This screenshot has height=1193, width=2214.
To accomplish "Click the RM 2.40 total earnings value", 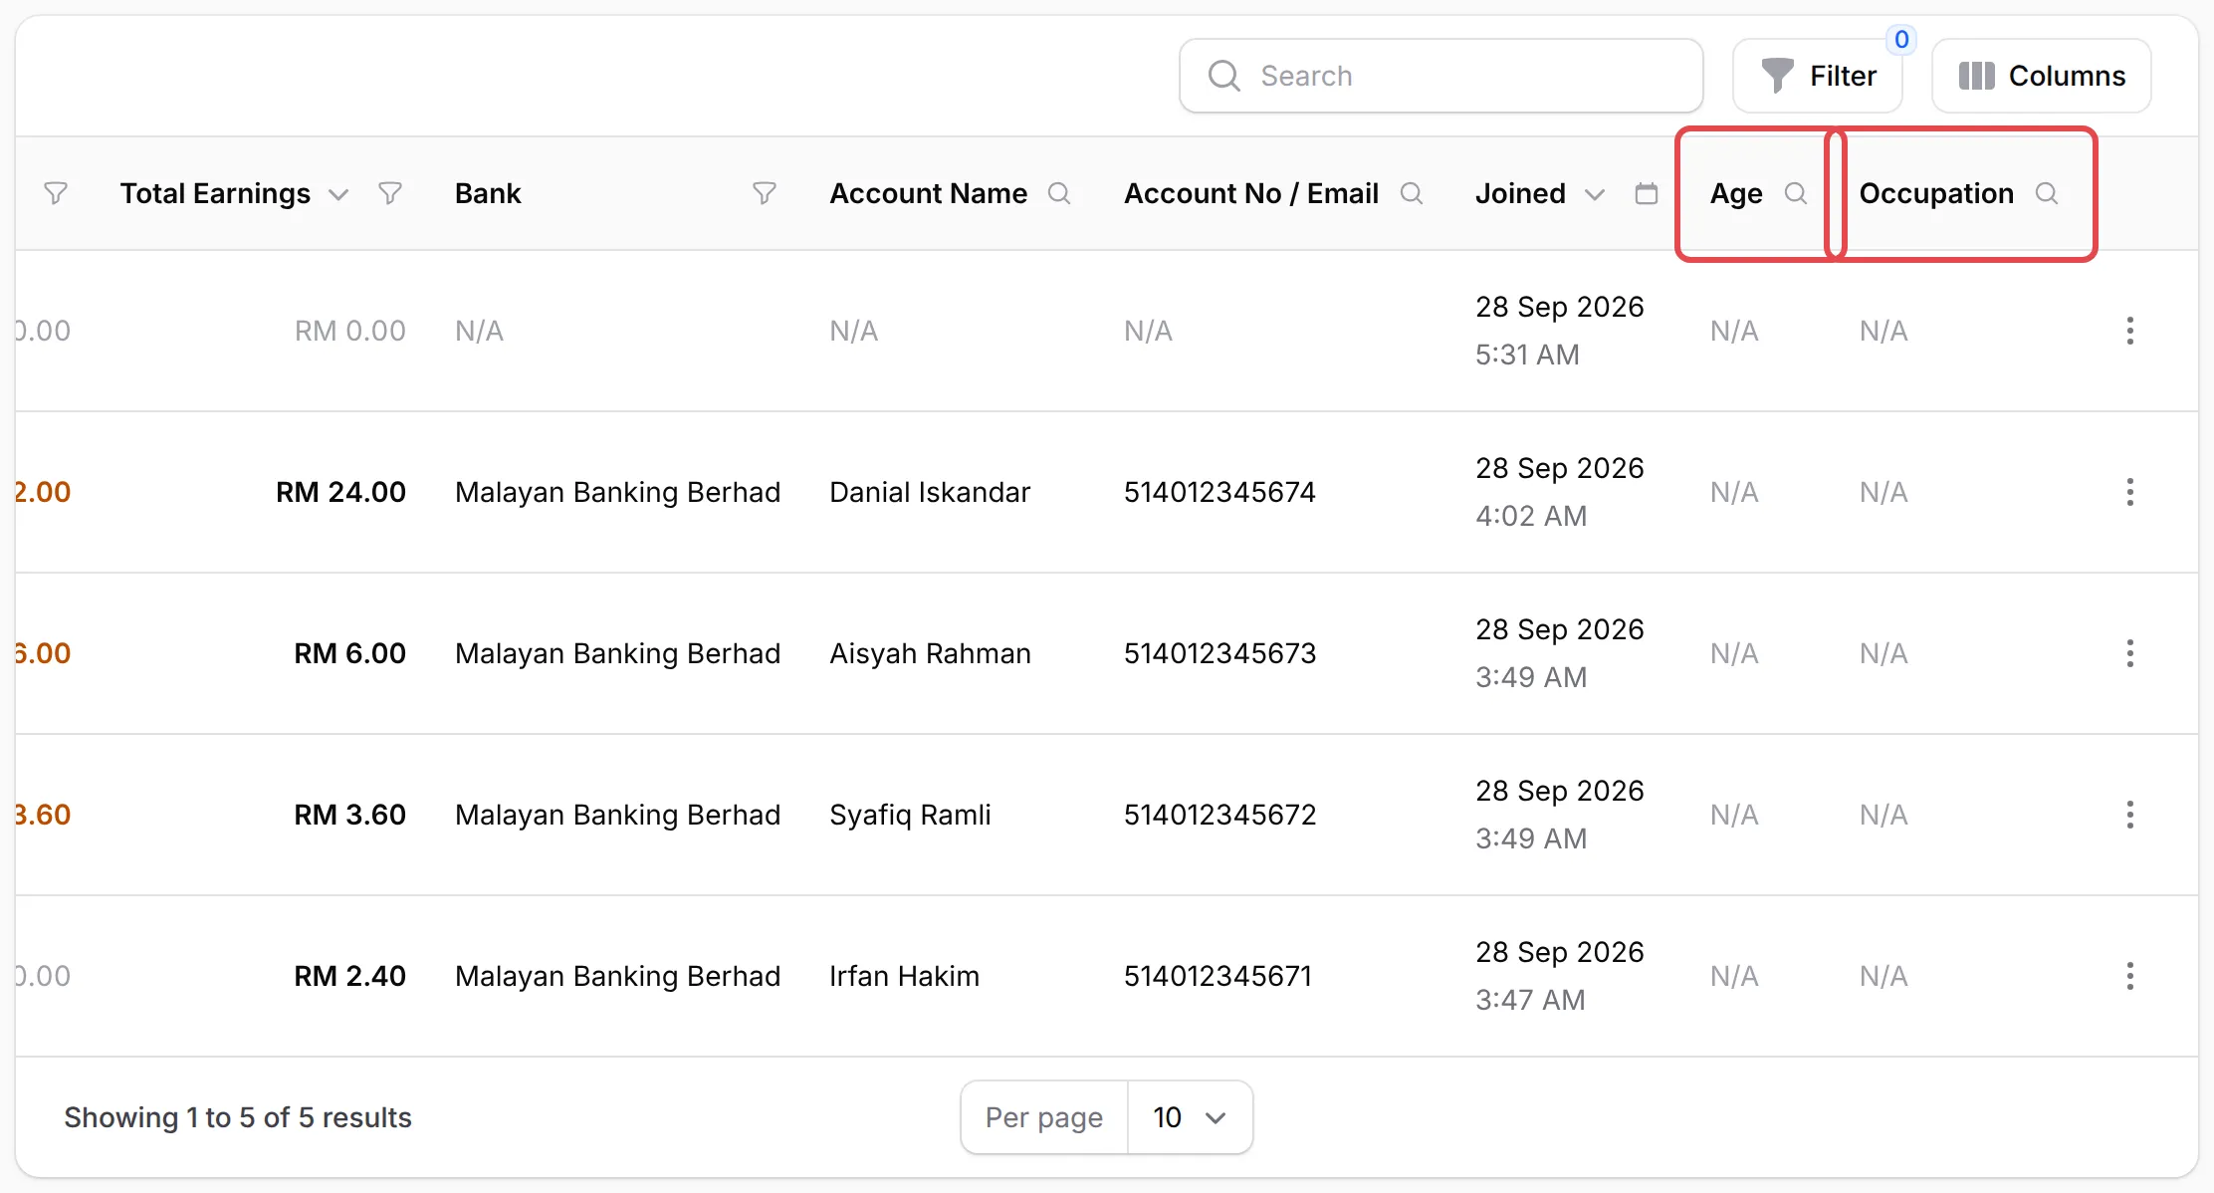I will (x=349, y=976).
